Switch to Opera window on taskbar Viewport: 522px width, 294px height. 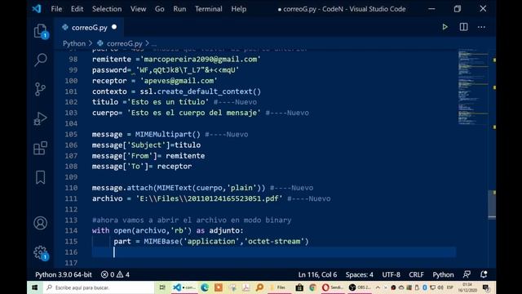(333, 287)
